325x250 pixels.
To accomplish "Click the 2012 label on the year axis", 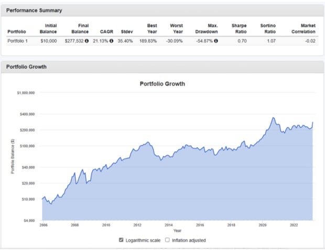I will click(137, 225).
